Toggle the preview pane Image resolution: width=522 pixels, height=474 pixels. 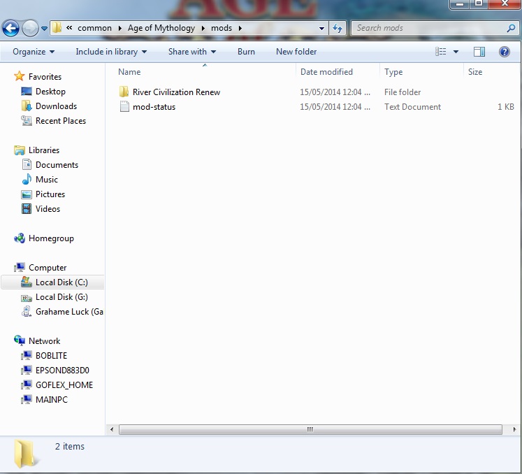point(479,52)
